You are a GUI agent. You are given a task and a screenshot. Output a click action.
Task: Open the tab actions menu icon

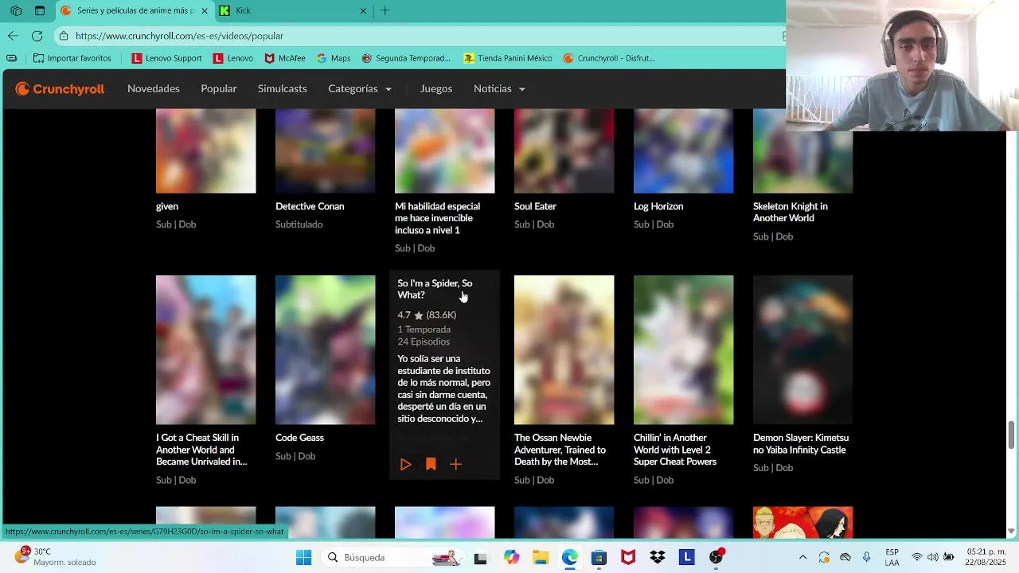(40, 11)
